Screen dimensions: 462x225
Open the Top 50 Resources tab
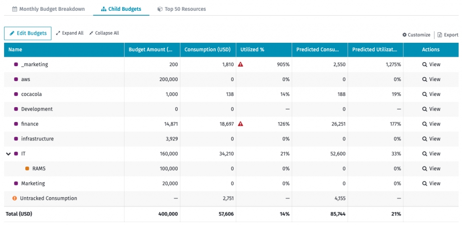tap(185, 9)
